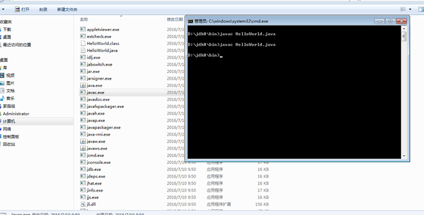
Task: Select 回收站 in the navigation pane
Action: click(x=9, y=144)
